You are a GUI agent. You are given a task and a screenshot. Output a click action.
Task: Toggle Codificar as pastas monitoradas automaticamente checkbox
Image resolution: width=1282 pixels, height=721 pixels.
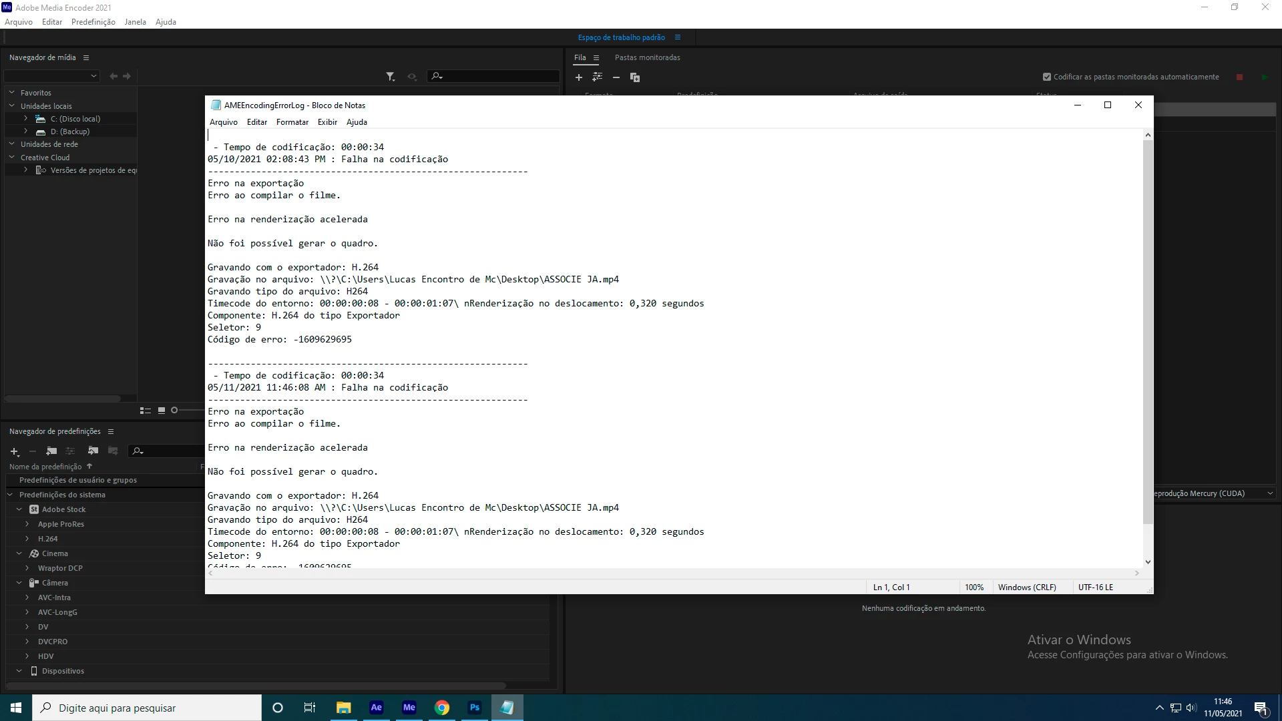1047,77
